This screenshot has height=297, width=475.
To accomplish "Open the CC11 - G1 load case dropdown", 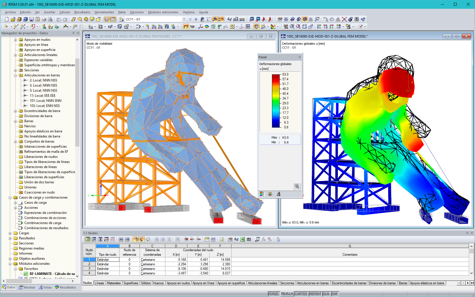I will (x=184, y=19).
